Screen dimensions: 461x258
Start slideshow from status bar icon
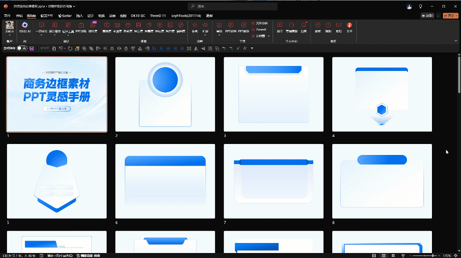point(403,255)
